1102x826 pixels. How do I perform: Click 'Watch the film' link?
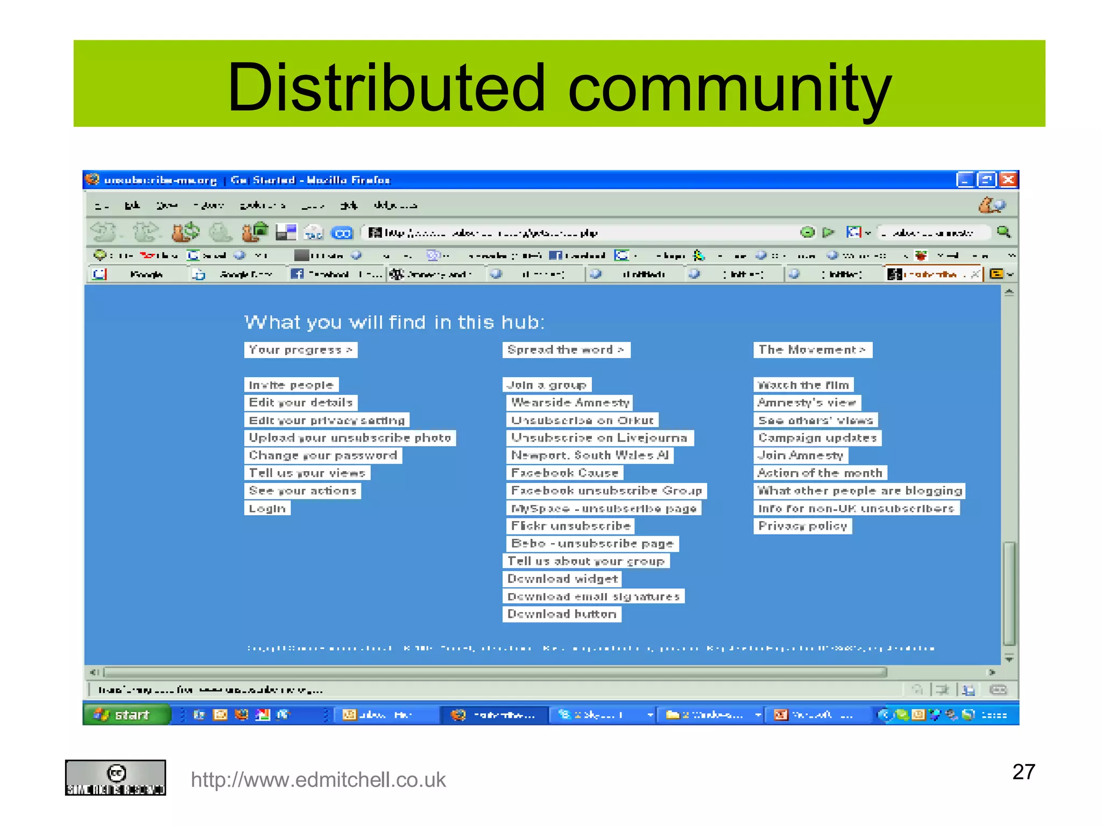click(x=803, y=385)
